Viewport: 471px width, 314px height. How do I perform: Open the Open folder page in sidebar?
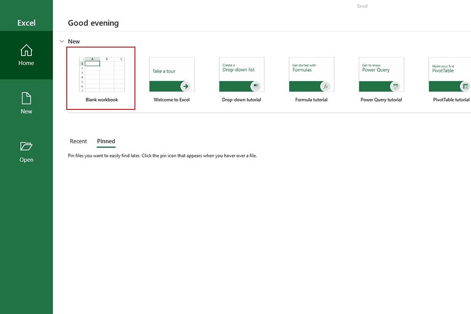point(26,152)
